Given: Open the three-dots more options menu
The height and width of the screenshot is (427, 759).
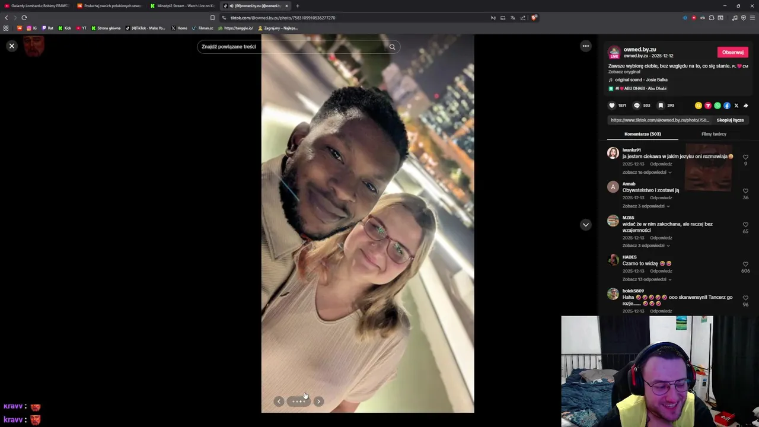Looking at the screenshot, I should coord(585,46).
